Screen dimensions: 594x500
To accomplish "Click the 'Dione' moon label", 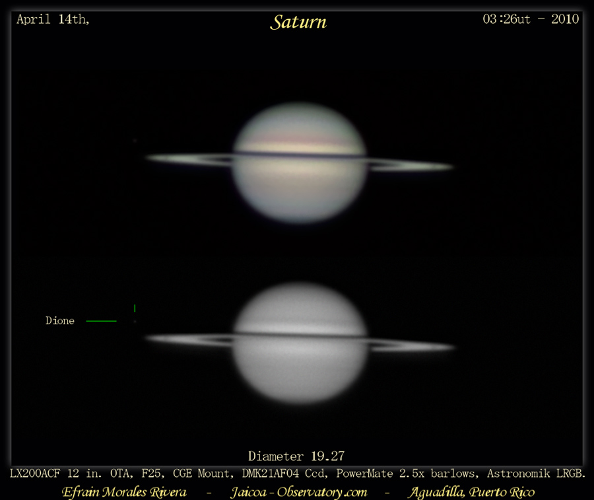I will [60, 321].
